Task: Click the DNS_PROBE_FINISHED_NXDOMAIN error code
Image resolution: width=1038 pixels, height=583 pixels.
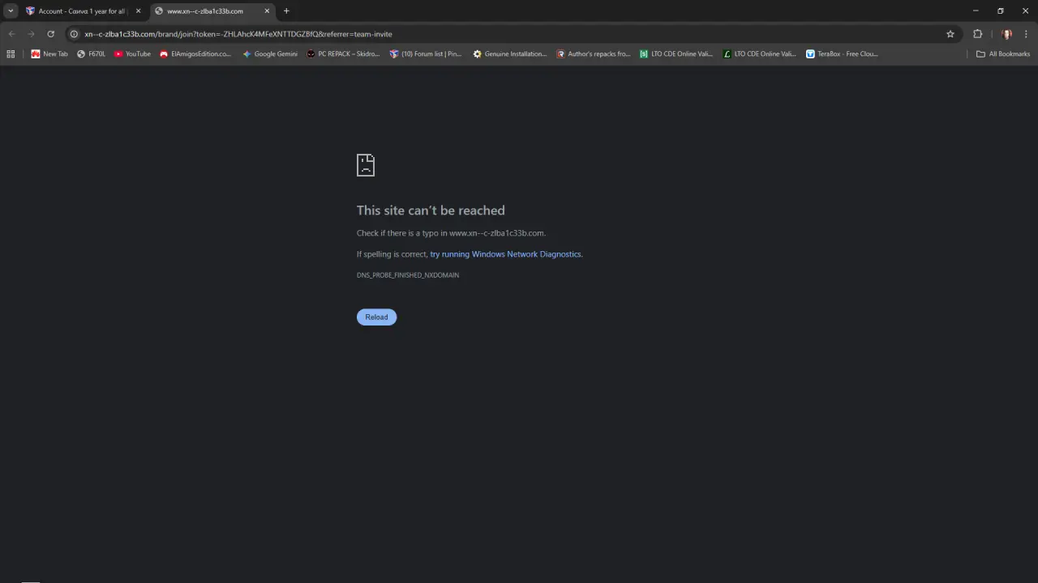Action: [408, 275]
